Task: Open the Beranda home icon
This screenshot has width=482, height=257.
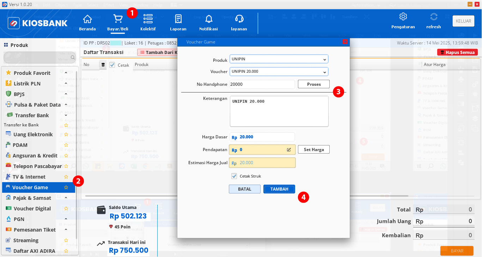Action: pyautogui.click(x=87, y=19)
